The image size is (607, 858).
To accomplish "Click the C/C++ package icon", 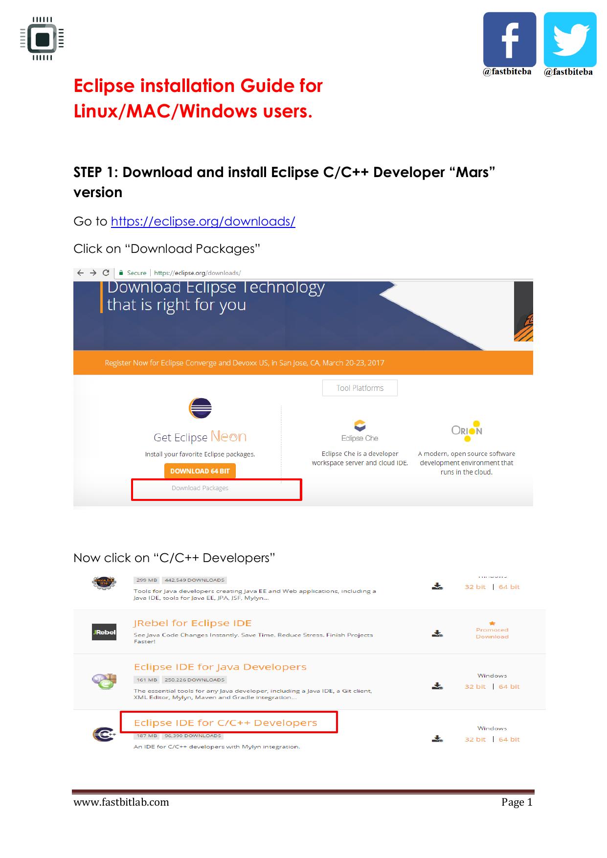I will pyautogui.click(x=104, y=734).
